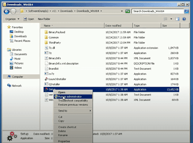
Task: Expand the Send to submenu
Action: pos(73,111)
